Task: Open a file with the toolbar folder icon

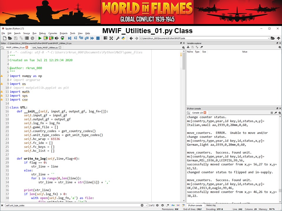Action: (10, 38)
